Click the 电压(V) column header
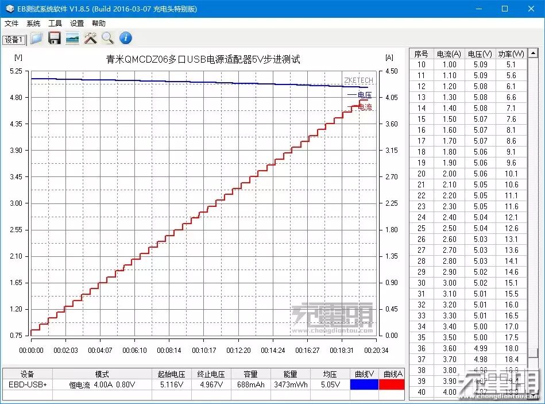 click(480, 54)
